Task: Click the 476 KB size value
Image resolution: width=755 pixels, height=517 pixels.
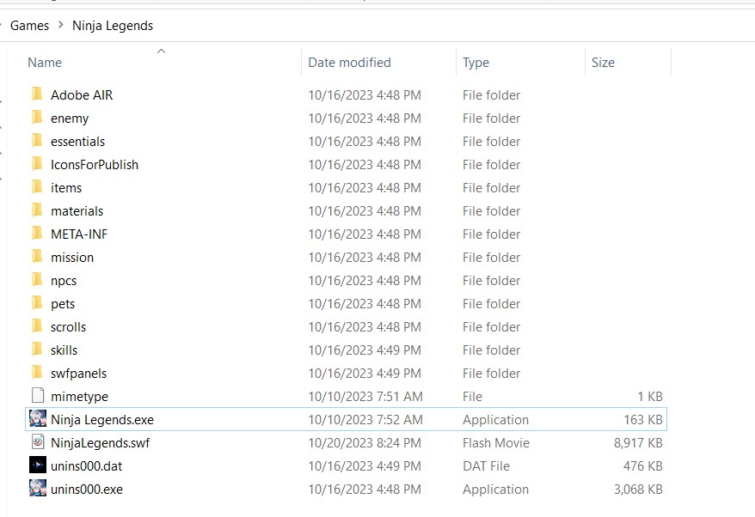Action: click(x=643, y=466)
